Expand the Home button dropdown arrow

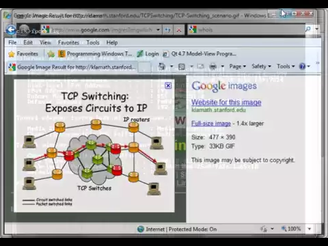coord(172,66)
